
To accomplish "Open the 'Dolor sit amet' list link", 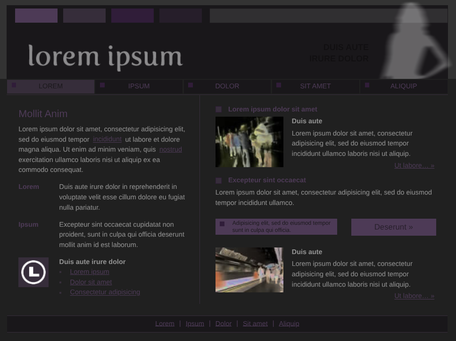I will (x=91, y=282).
